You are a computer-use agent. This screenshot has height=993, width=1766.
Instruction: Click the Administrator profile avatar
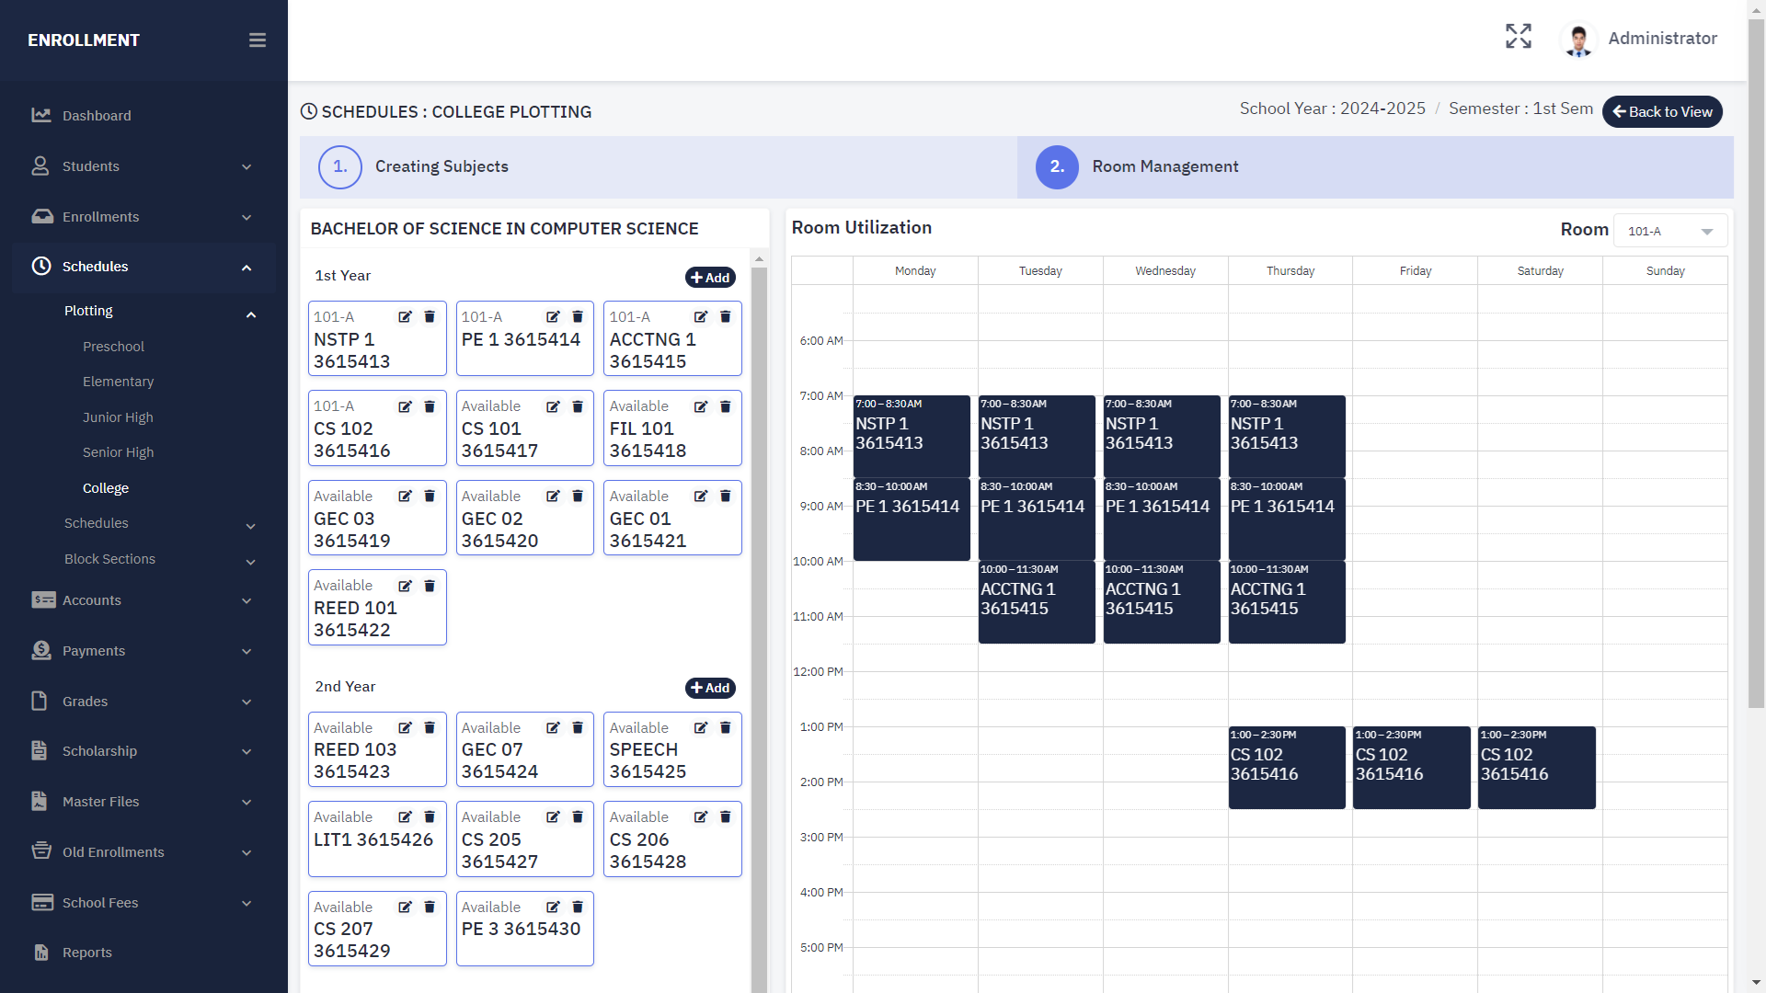(1578, 40)
